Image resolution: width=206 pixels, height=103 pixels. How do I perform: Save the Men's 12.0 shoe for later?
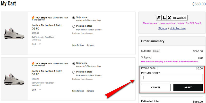78,45
